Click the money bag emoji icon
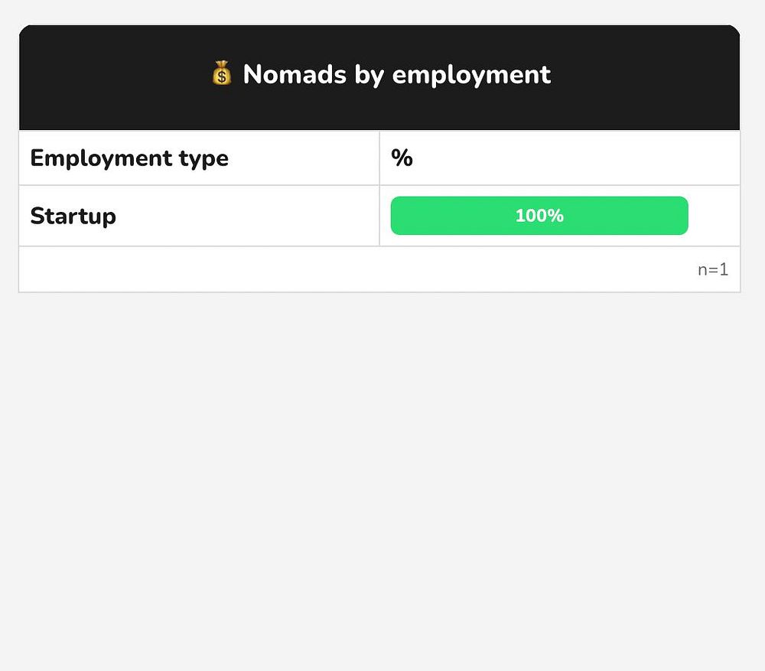 (221, 74)
